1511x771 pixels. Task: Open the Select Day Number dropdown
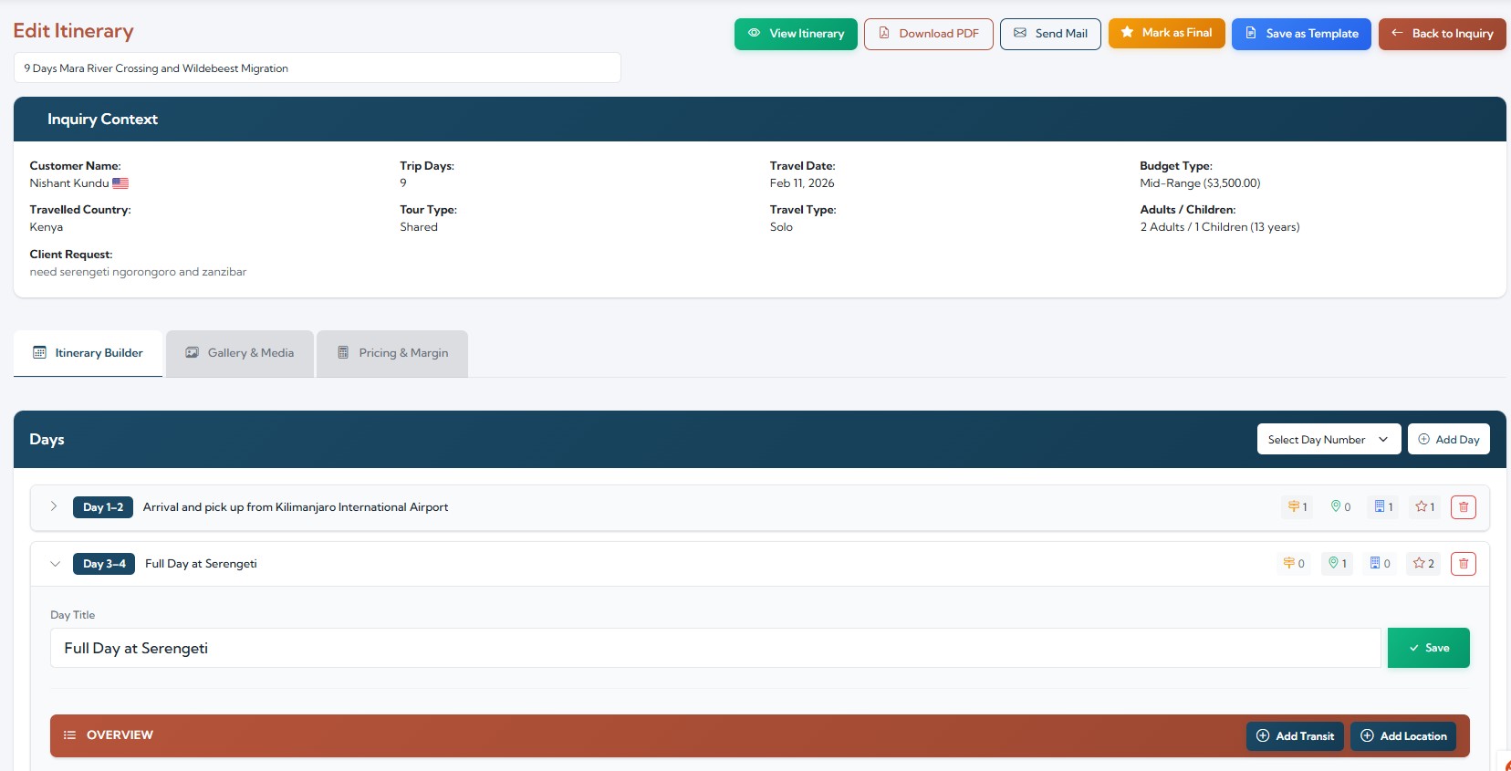point(1329,440)
